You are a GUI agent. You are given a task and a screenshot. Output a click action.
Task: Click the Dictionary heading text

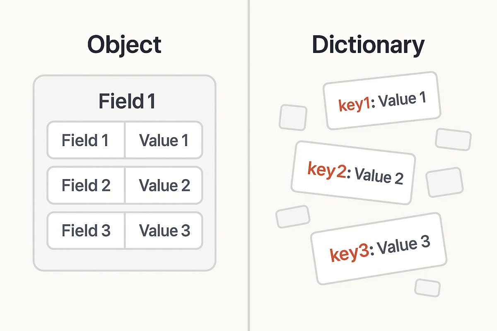pos(368,45)
